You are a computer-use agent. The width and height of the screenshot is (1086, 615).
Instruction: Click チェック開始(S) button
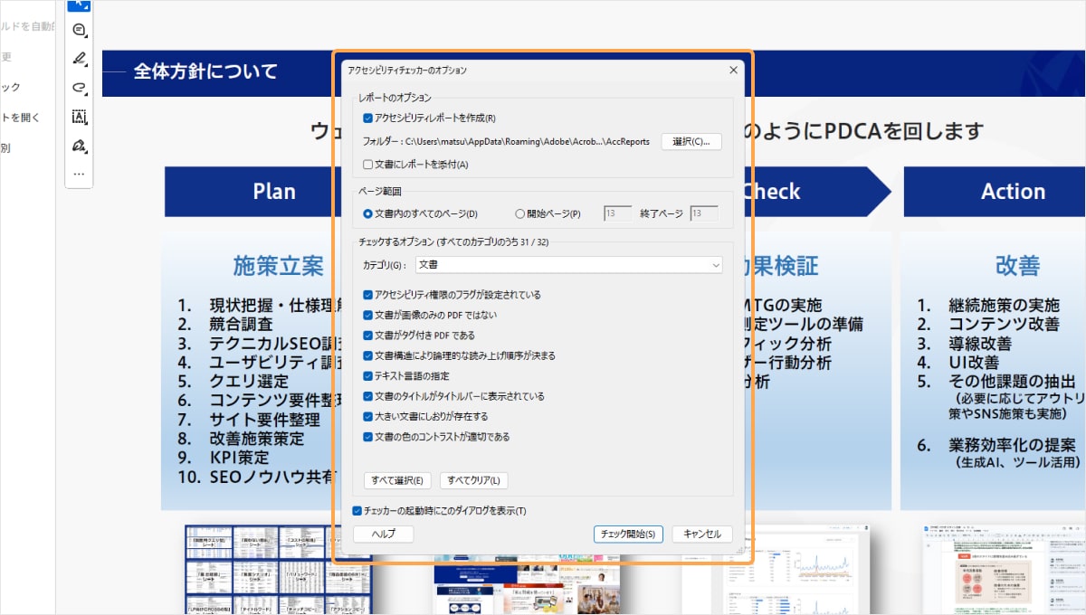point(629,535)
